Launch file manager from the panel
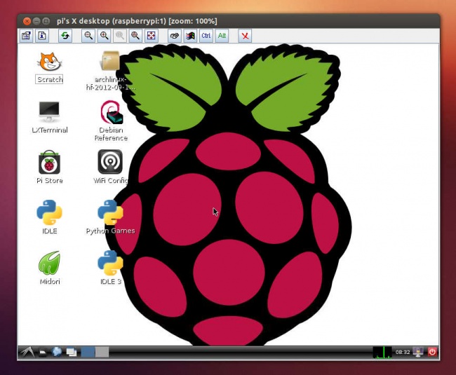The width and height of the screenshot is (456, 375). pos(43,353)
